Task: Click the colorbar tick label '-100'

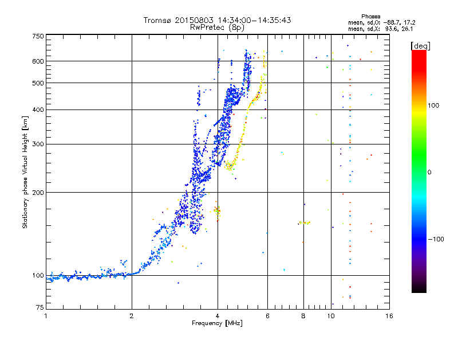Action: coord(436,239)
